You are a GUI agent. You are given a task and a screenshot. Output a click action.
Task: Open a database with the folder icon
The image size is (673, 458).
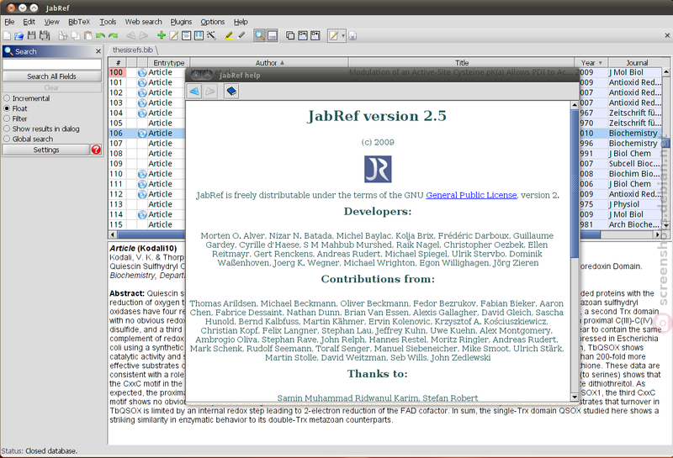(19, 35)
